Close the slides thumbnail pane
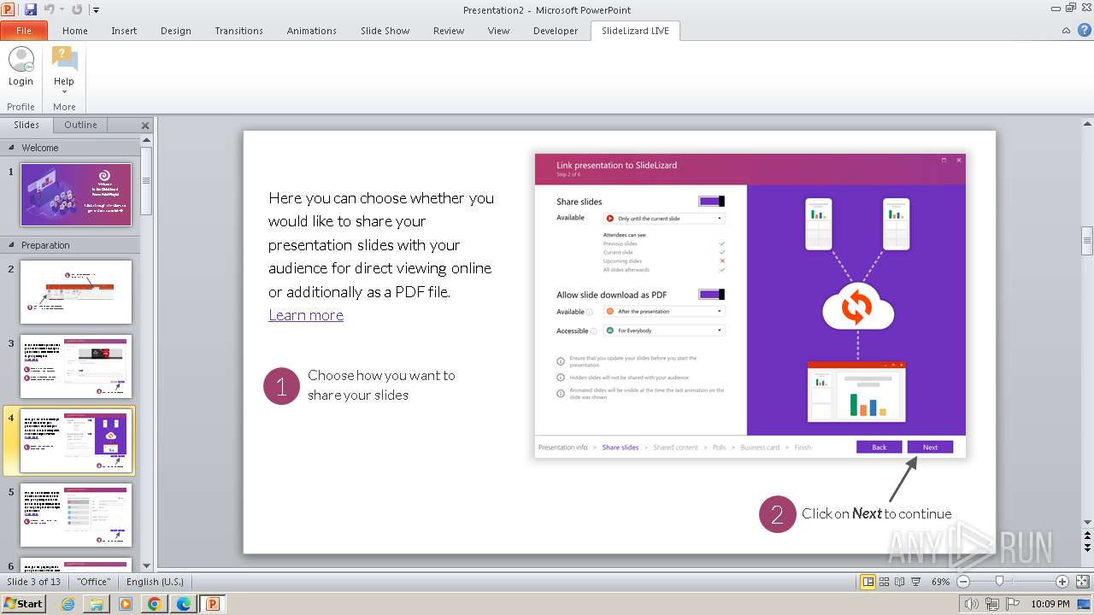This screenshot has width=1094, height=615. 145,126
